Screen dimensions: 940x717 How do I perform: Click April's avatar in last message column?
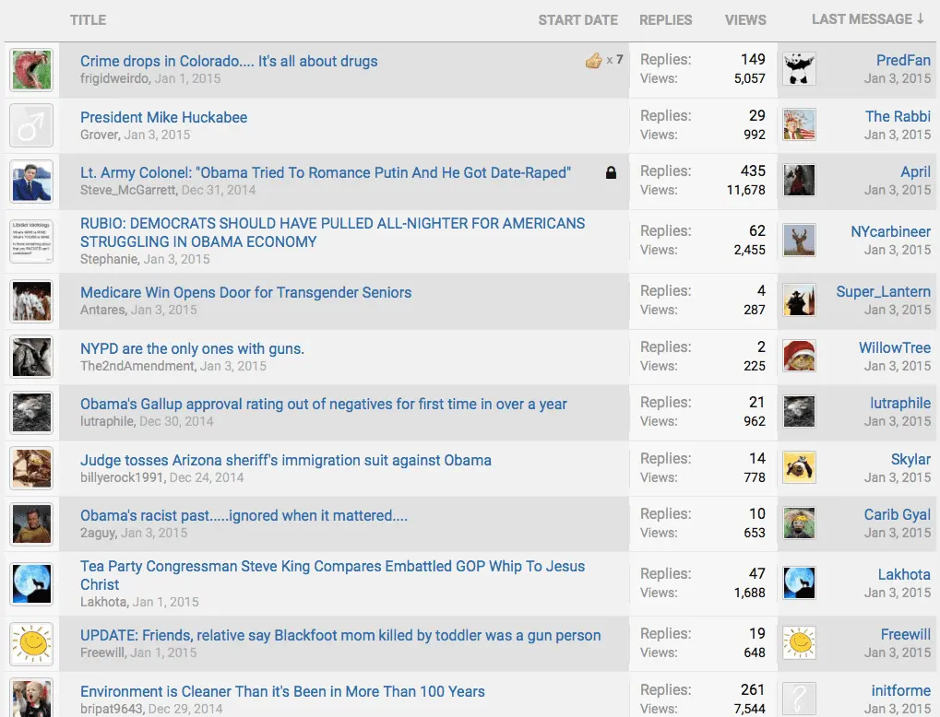pyautogui.click(x=799, y=180)
